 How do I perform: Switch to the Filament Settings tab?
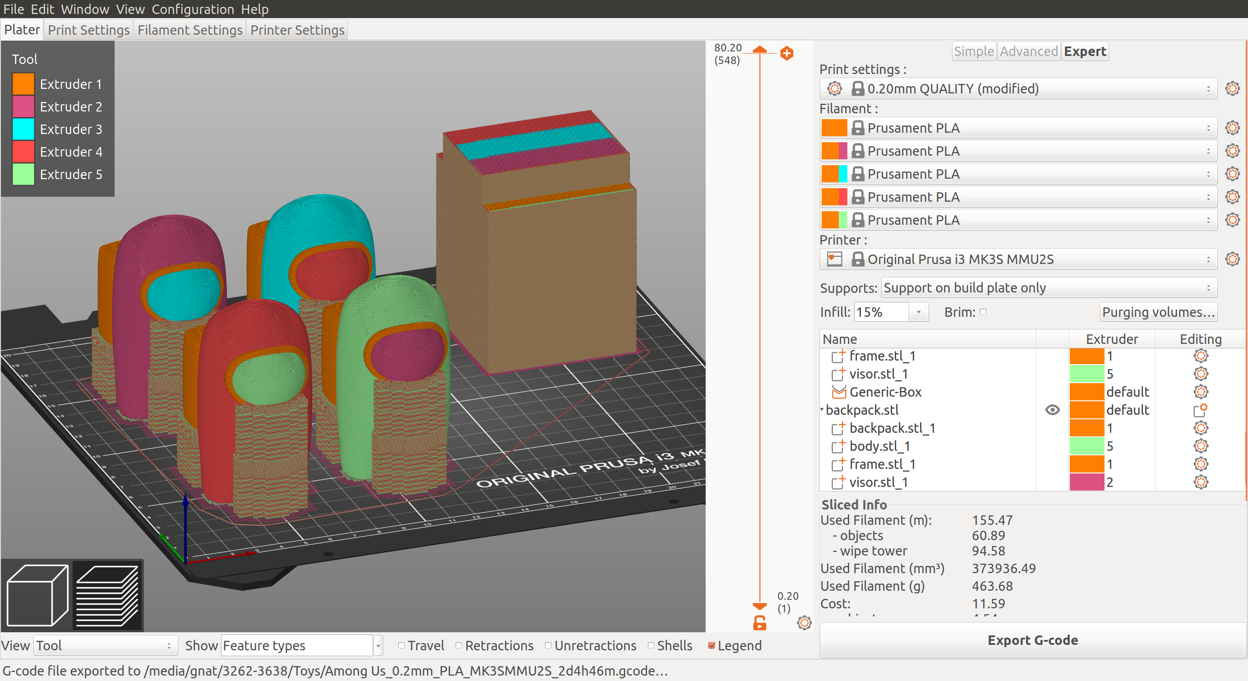190,30
